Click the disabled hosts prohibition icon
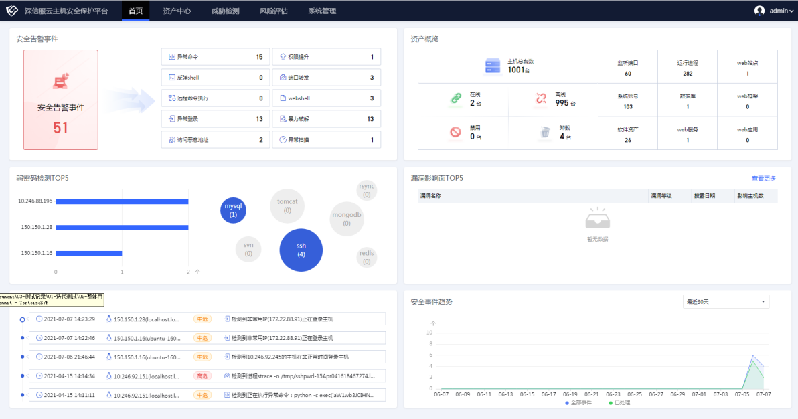 pyautogui.click(x=456, y=132)
